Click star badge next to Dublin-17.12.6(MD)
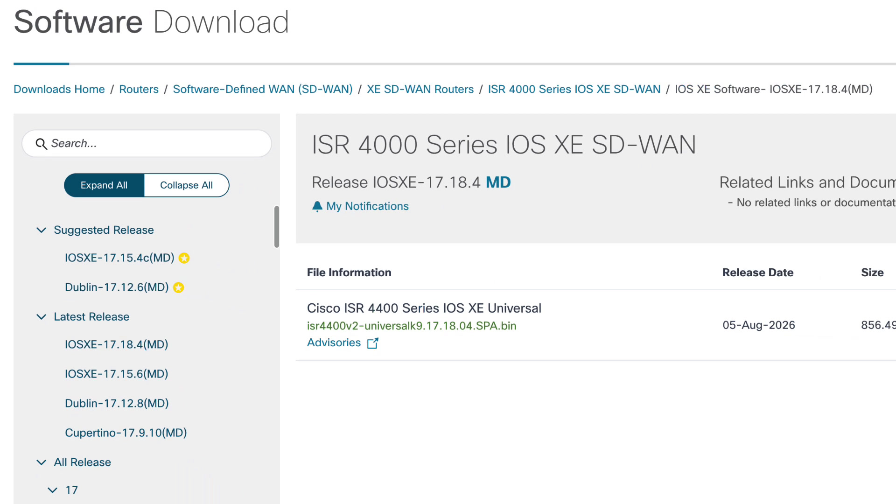The image size is (896, 504). pos(178,287)
